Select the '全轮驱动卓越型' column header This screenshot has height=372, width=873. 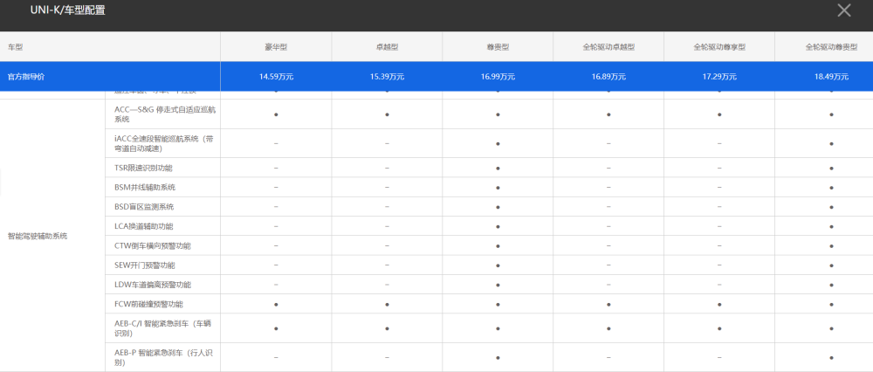click(608, 47)
